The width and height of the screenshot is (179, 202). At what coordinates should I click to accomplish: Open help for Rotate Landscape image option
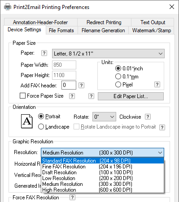[x=162, y=128]
